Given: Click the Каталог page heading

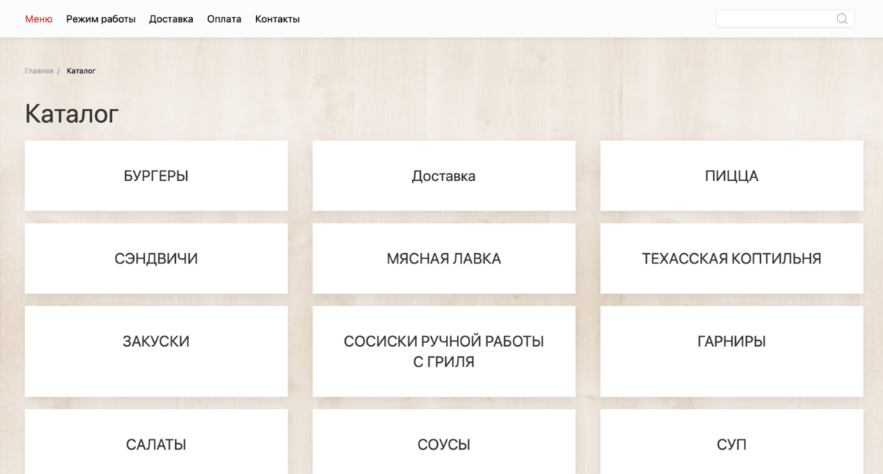Looking at the screenshot, I should (x=72, y=114).
